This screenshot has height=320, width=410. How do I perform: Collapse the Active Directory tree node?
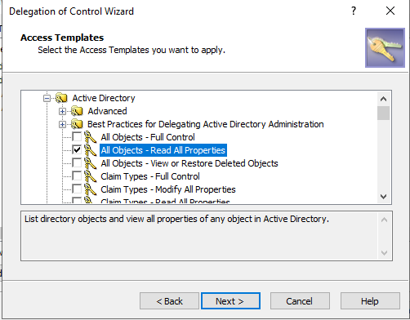(x=47, y=98)
